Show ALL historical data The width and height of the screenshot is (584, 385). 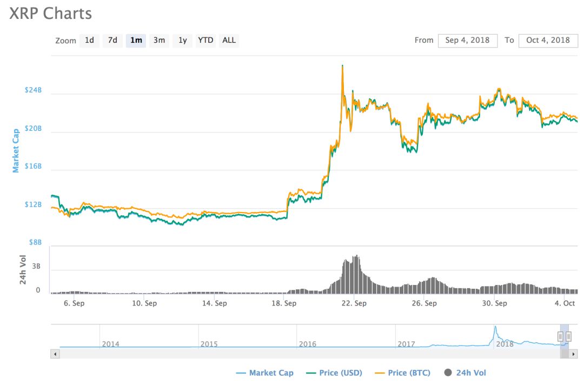(229, 40)
